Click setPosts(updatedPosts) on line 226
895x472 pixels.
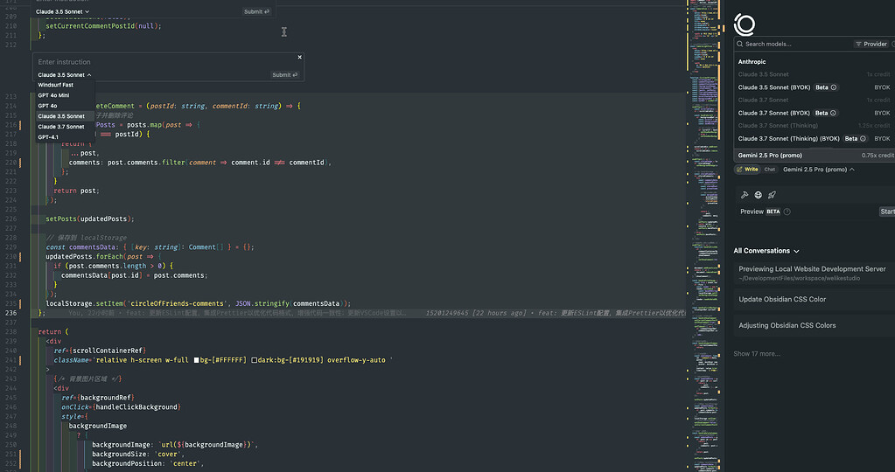89,219
